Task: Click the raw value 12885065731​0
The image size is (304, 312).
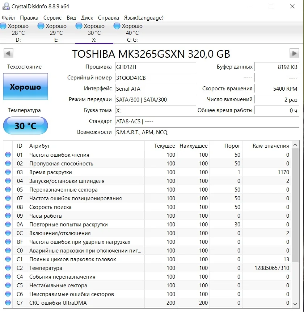Action: 272,268
